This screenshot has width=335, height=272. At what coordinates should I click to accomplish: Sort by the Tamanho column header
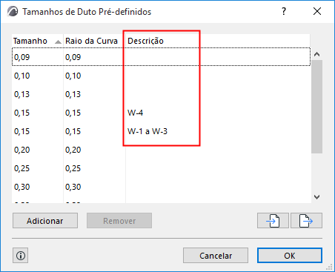(37, 41)
